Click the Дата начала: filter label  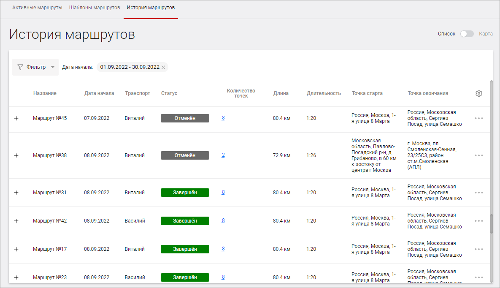point(78,67)
